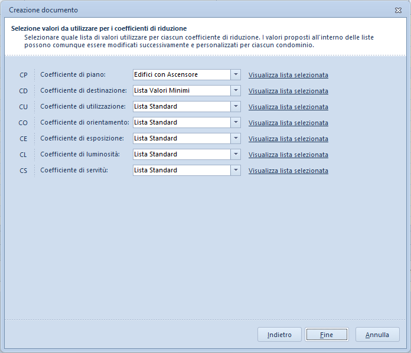The height and width of the screenshot is (353, 411).
Task: Select the Lista Valori Minimi combo field
Action: click(187, 91)
